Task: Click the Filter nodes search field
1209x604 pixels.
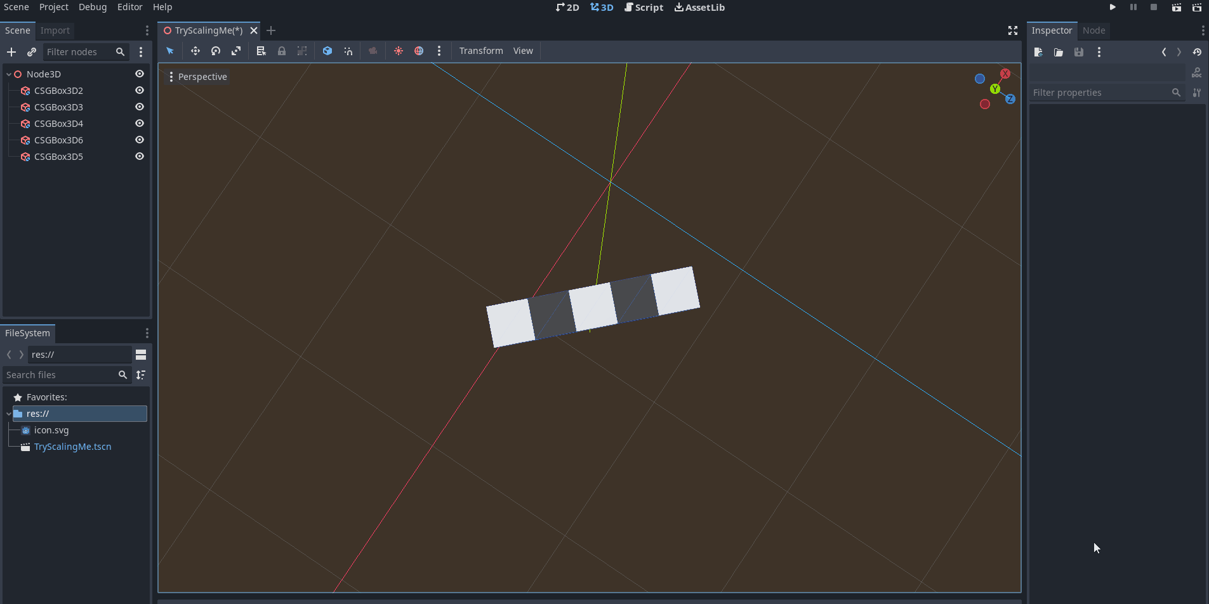Action: pyautogui.click(x=86, y=52)
